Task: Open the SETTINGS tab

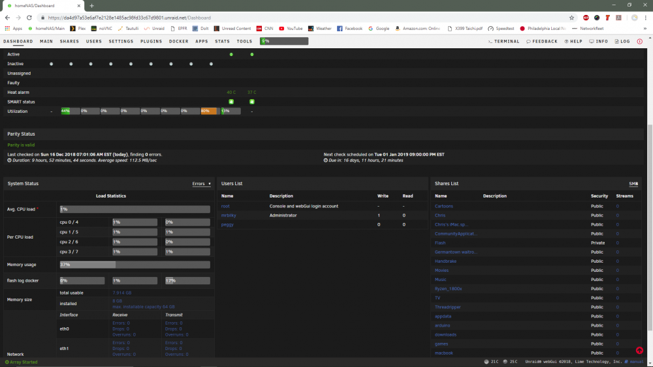Action: point(121,42)
